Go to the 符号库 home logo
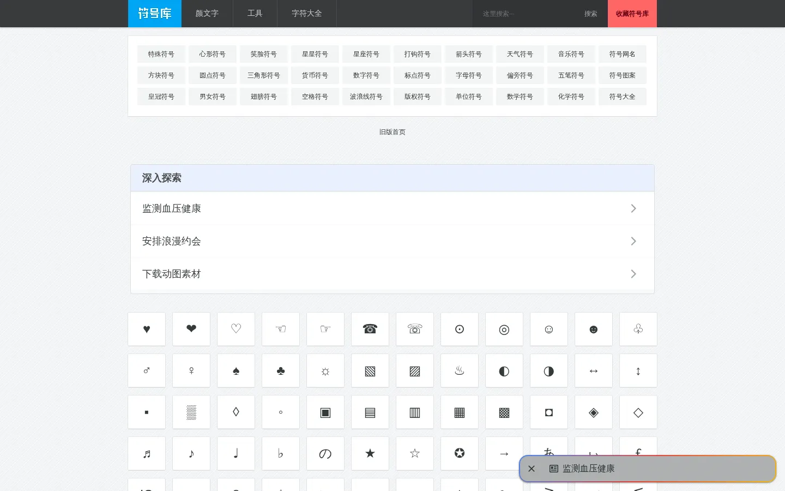Screen dimensions: 785x491 click(x=155, y=14)
